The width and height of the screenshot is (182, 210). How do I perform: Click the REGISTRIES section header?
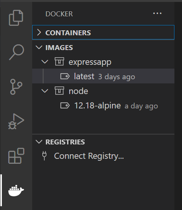click(103, 142)
